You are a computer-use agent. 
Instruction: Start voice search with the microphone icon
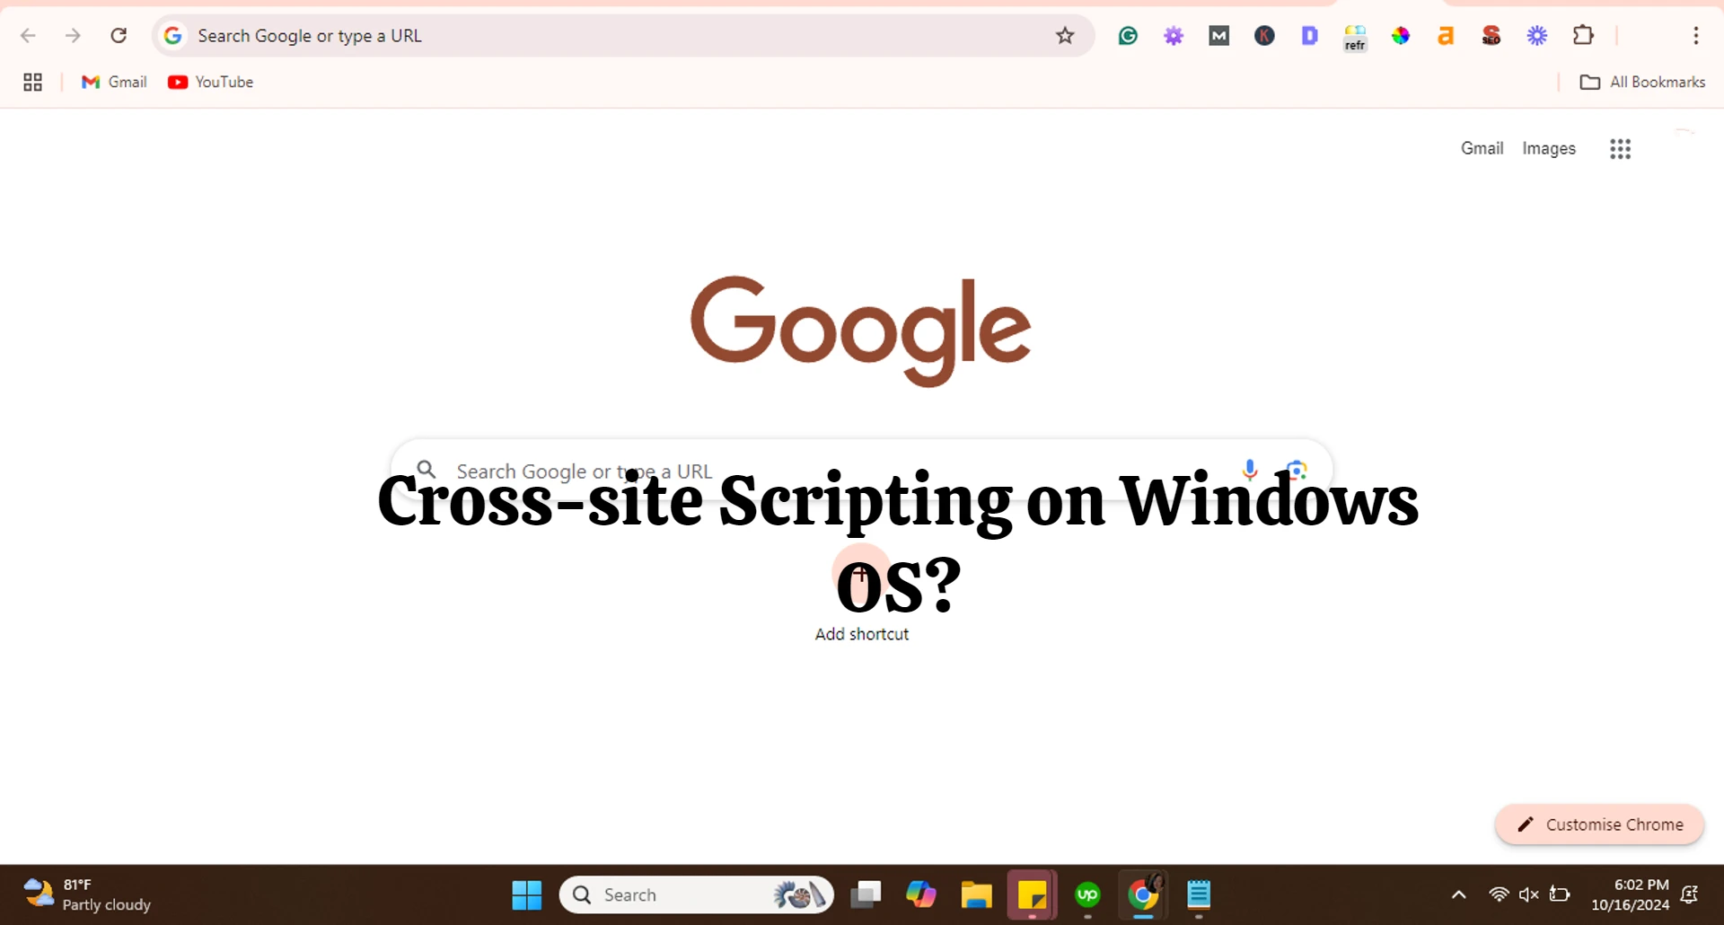coord(1249,470)
